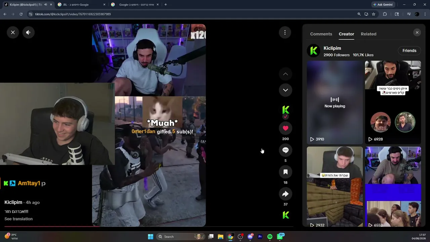
Task: Open File Explorer from the taskbar
Action: [x=221, y=237]
